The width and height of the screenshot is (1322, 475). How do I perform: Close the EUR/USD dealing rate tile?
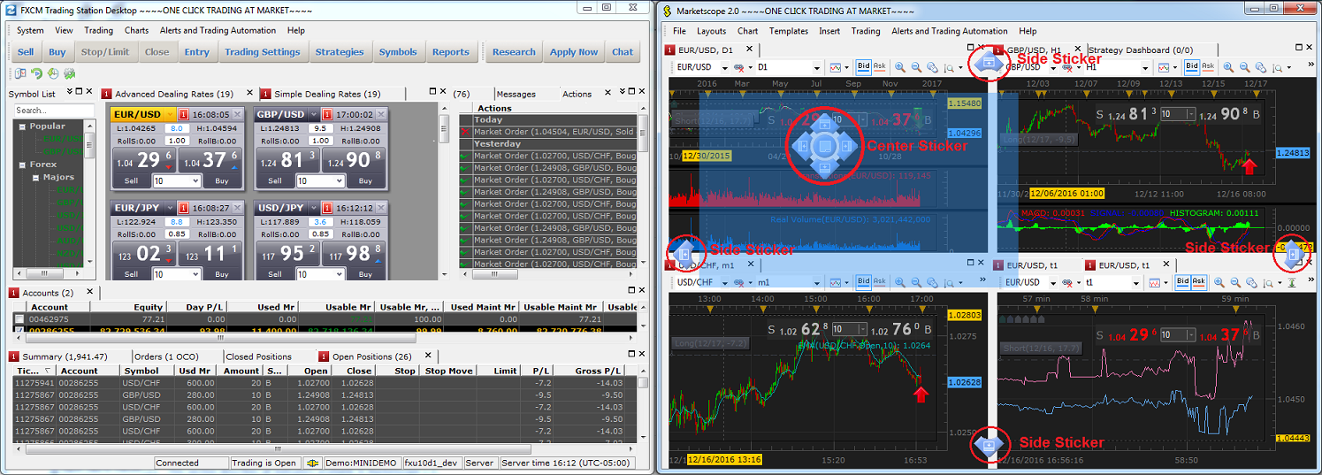(x=237, y=114)
